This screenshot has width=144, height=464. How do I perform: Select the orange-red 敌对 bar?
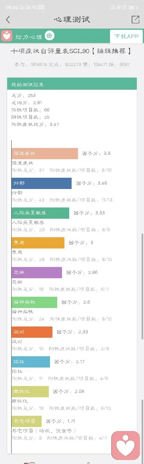click(32, 332)
